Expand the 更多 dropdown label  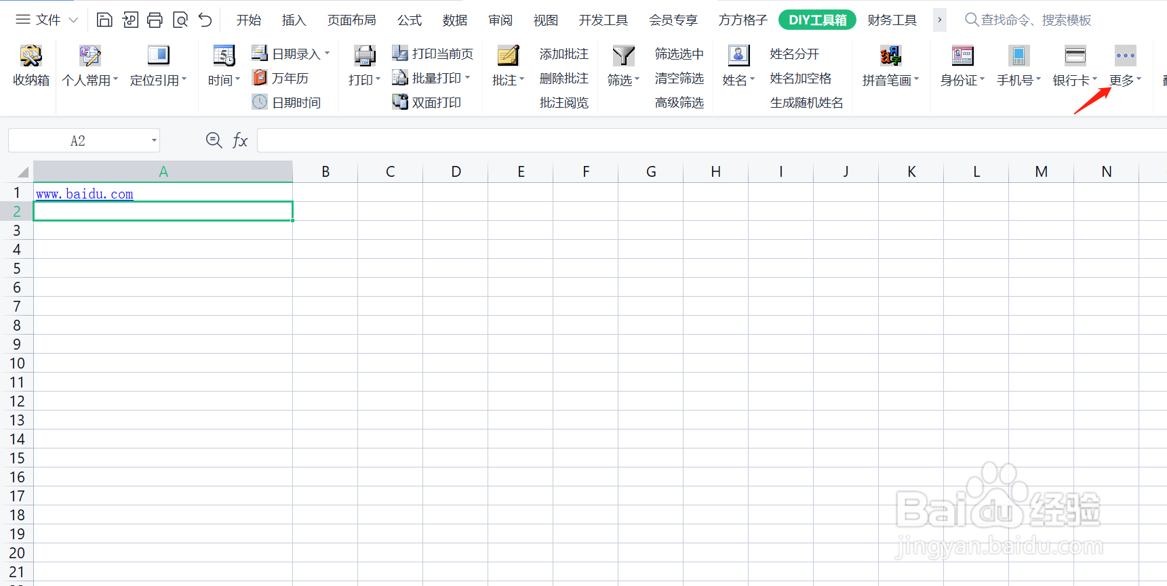pos(1125,80)
